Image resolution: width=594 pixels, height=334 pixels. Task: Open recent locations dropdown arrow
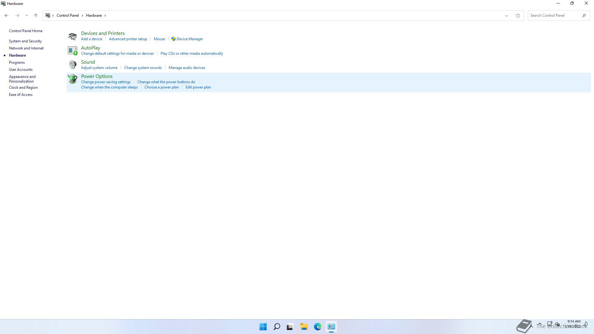(x=27, y=15)
